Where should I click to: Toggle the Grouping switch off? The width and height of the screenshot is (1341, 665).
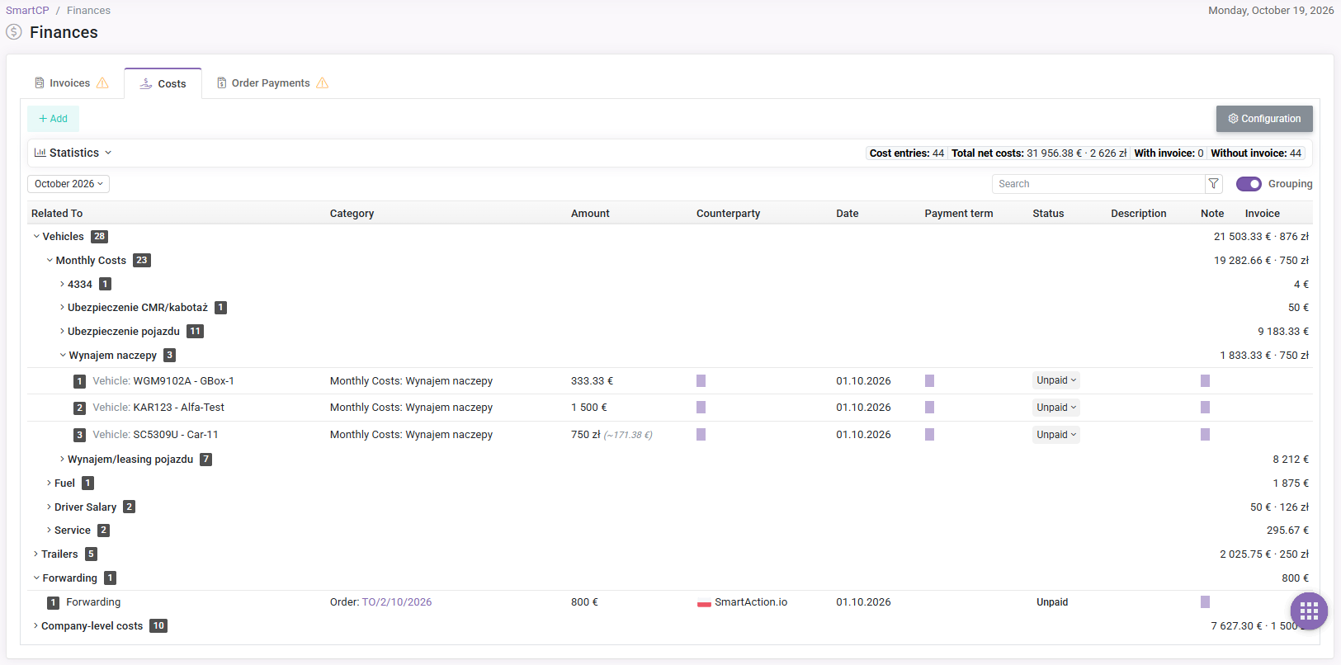(x=1249, y=184)
